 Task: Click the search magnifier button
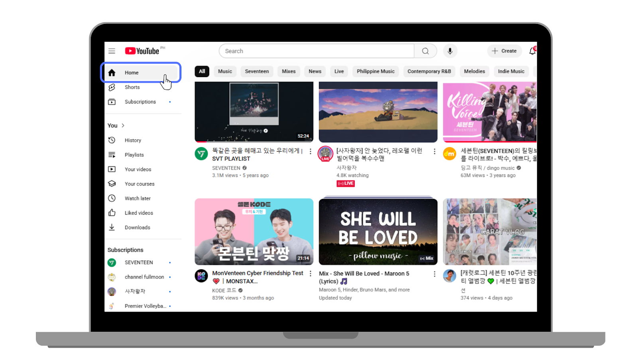point(425,51)
